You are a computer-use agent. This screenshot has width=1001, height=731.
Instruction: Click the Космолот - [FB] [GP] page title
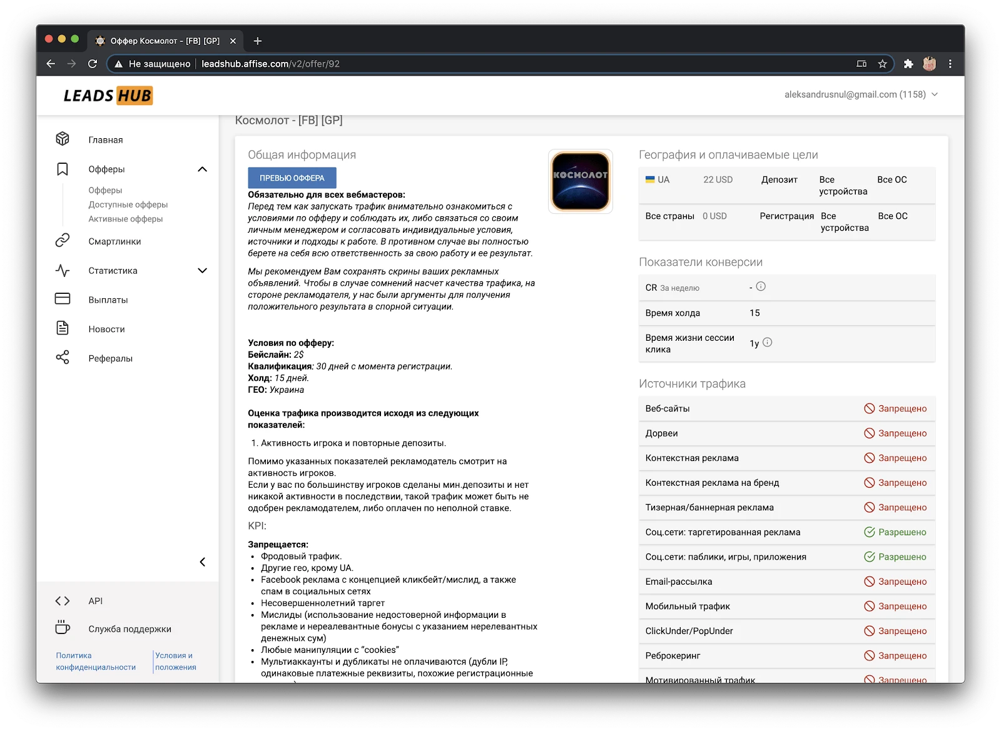pos(288,120)
